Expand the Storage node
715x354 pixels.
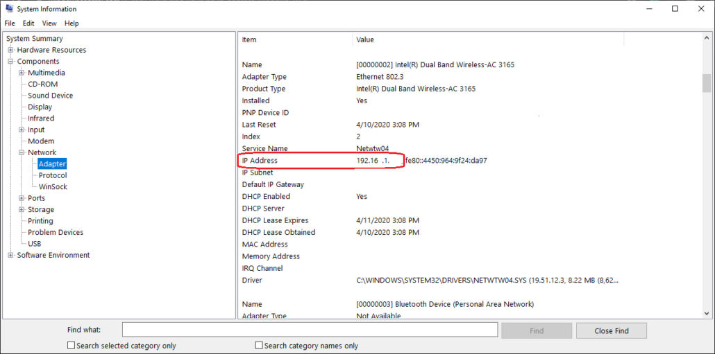point(22,209)
